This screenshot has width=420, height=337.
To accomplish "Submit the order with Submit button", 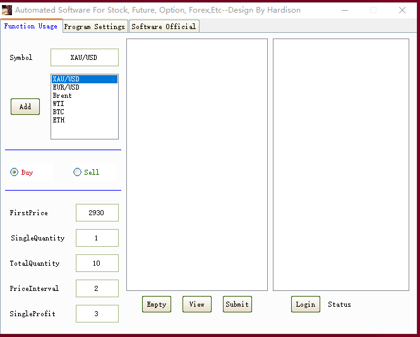I will (237, 304).
